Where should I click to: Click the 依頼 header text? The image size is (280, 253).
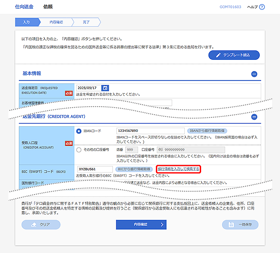click(48, 7)
